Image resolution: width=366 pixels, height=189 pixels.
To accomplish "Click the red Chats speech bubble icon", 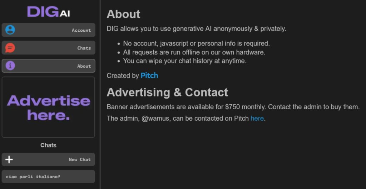I will 10,48.
